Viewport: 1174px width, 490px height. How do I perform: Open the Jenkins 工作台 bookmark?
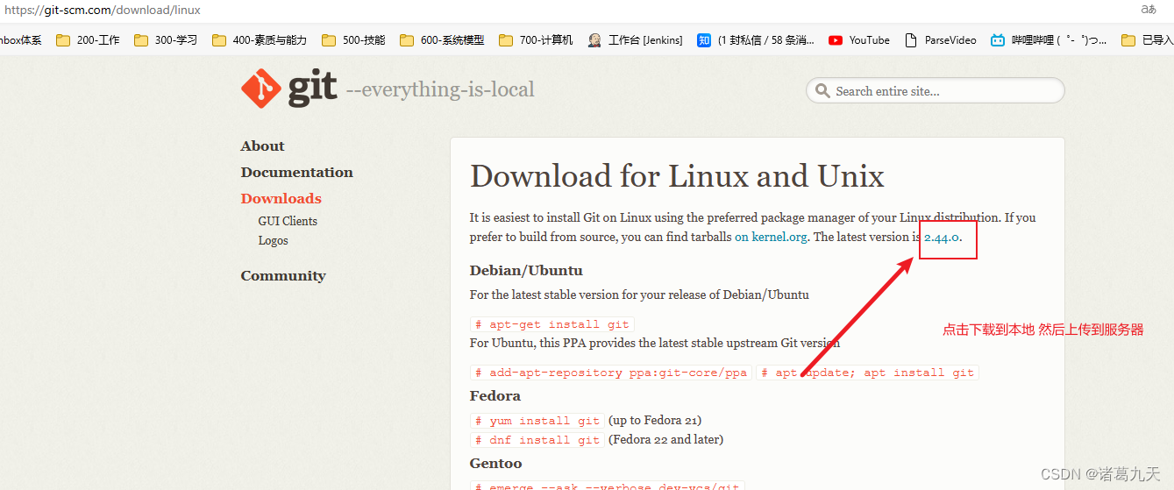[x=636, y=39]
